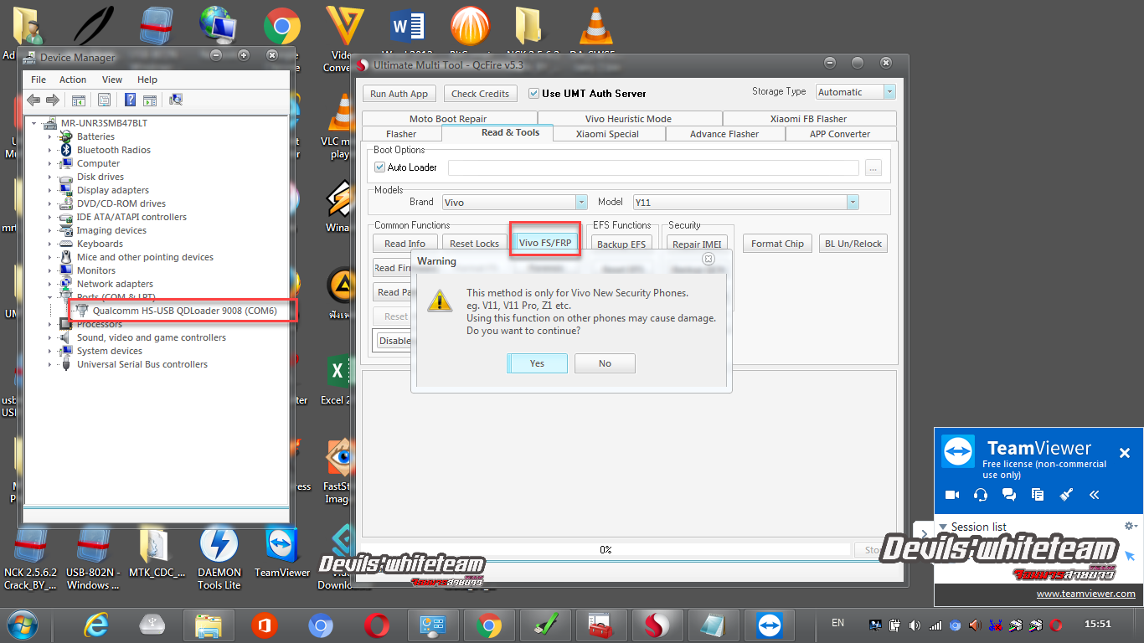The width and height of the screenshot is (1144, 643).
Task: Switch to the Vivo Heuristic Mode tab
Action: click(628, 119)
